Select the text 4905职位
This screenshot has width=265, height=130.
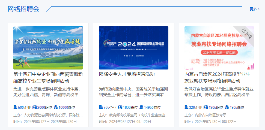[x=216, y=107]
